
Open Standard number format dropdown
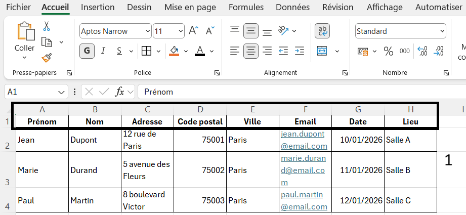pos(443,31)
